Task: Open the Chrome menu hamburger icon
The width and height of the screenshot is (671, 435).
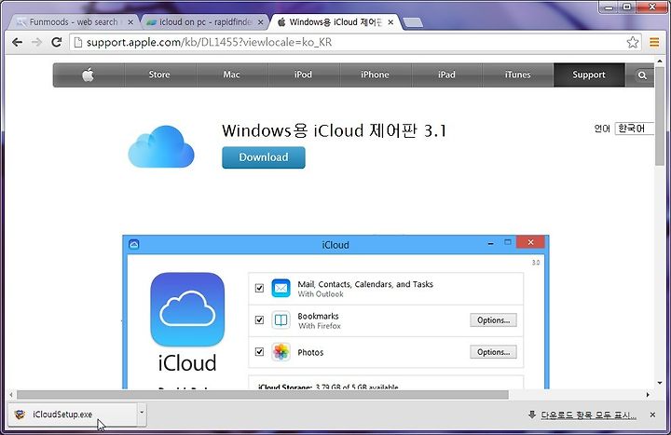Action: pos(654,42)
